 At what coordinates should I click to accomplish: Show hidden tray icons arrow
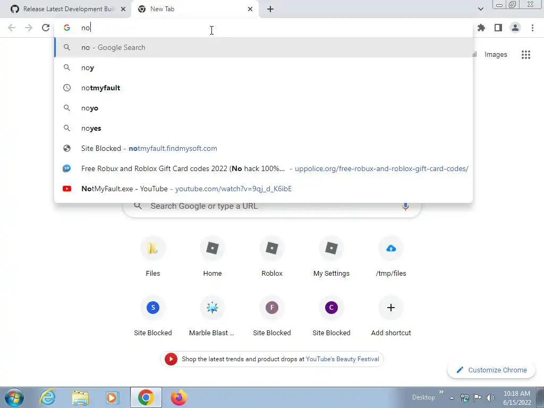[452, 398]
